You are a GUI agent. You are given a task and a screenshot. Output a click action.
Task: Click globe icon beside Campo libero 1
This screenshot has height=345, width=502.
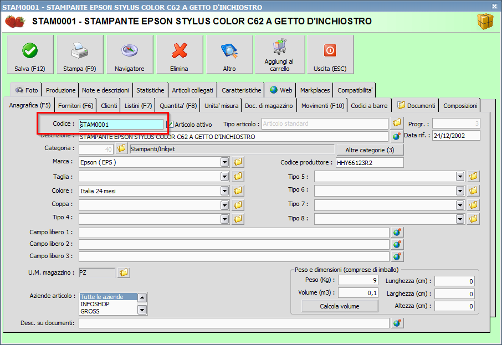point(397,233)
